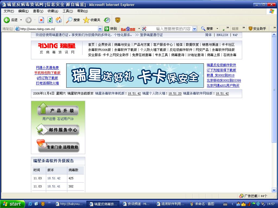Image resolution: width=278 pixels, height=208 pixels.
Task: Click the Back arrow button
Action: tap(7, 20)
